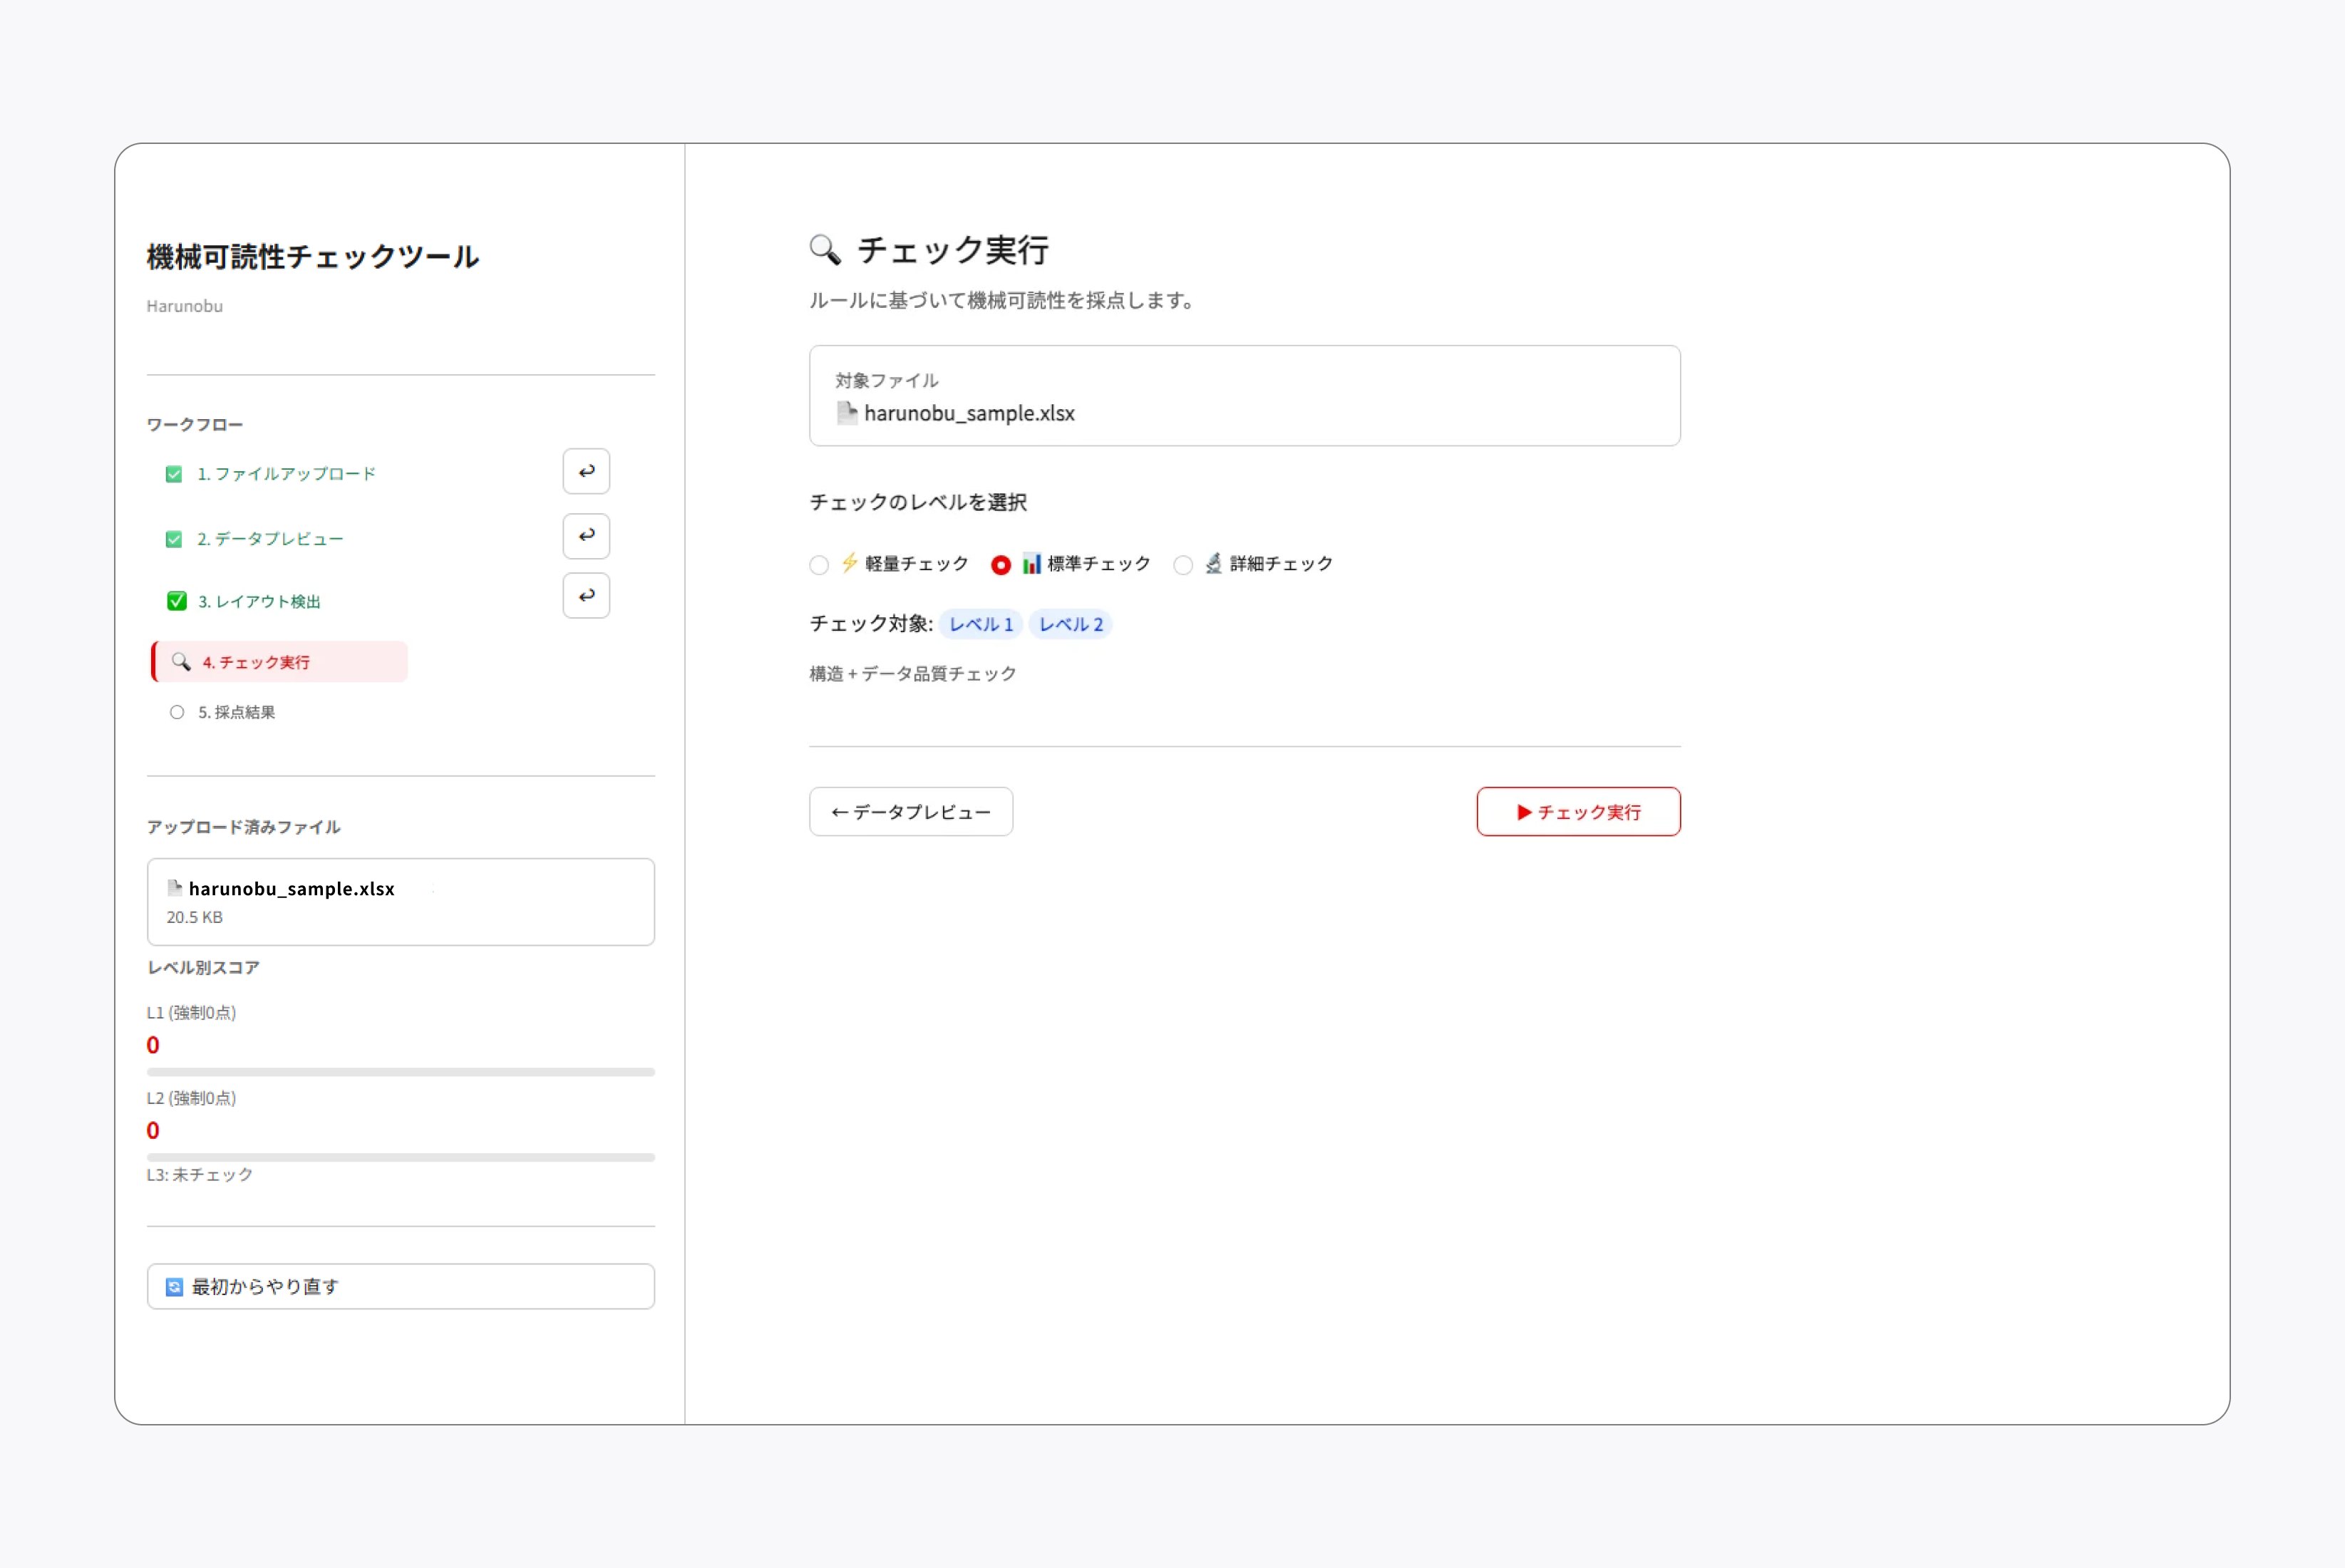Select the 標準チェック radio option
2345x1568 pixels.
click(1000, 565)
